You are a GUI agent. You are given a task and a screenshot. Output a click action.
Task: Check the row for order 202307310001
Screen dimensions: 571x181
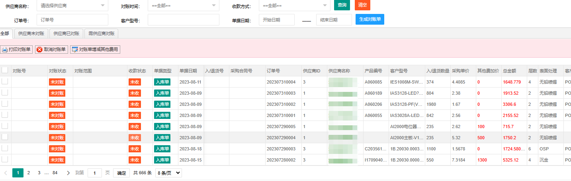pos(5,115)
